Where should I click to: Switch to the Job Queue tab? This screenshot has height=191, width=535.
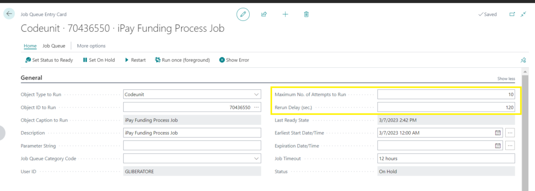pos(54,46)
